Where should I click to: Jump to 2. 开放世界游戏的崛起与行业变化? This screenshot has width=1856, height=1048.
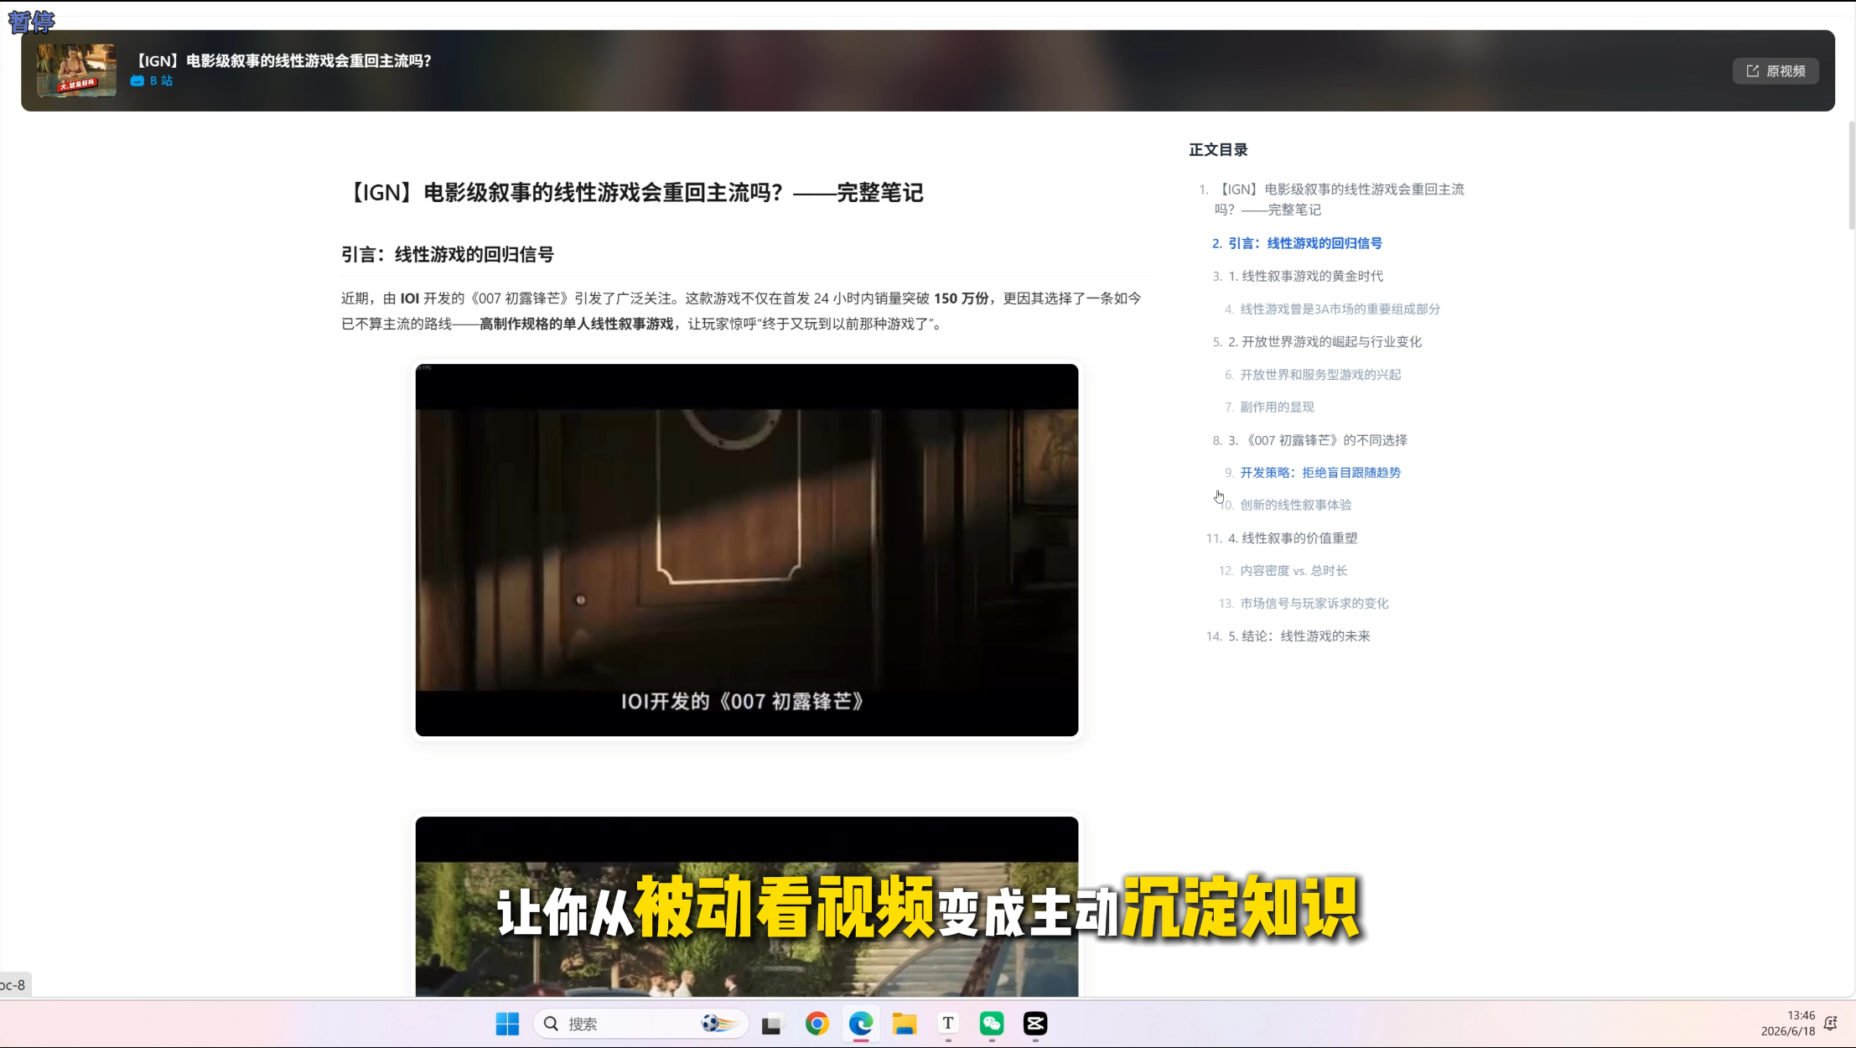(x=1325, y=342)
